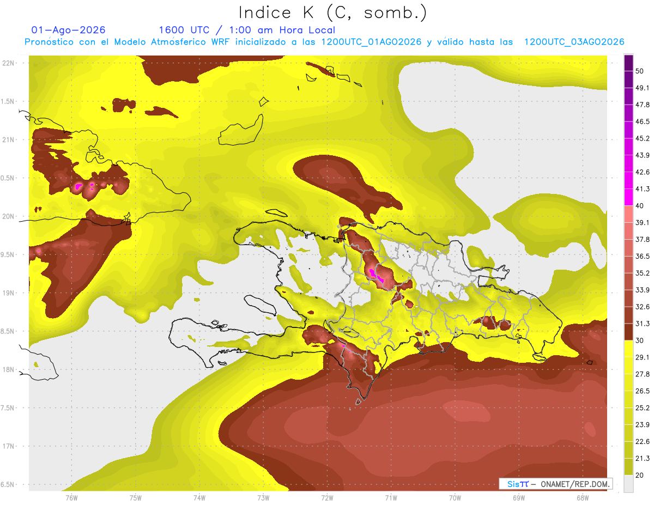Click the latitude label "17N"
The height and width of the screenshot is (505, 654).
[8, 446]
